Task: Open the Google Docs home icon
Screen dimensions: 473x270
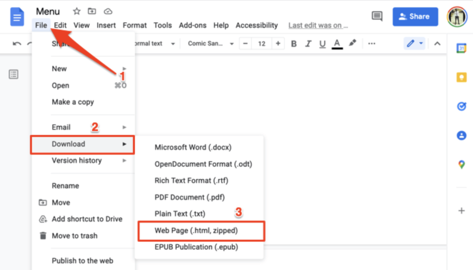Action: coord(17,17)
